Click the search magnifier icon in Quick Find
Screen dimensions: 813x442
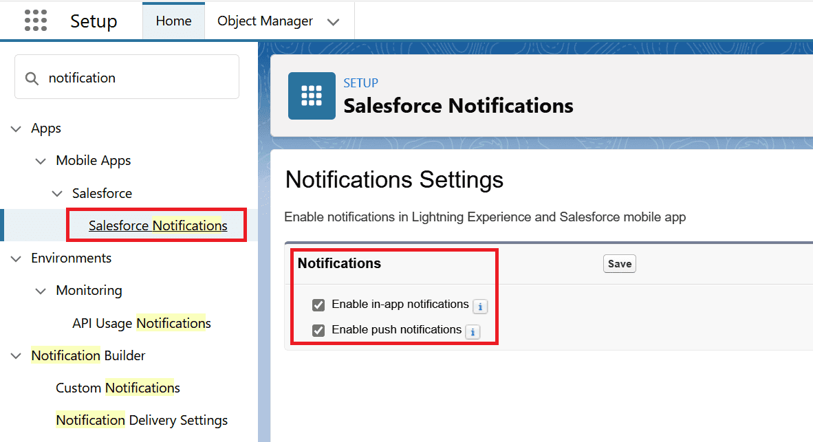click(x=32, y=78)
